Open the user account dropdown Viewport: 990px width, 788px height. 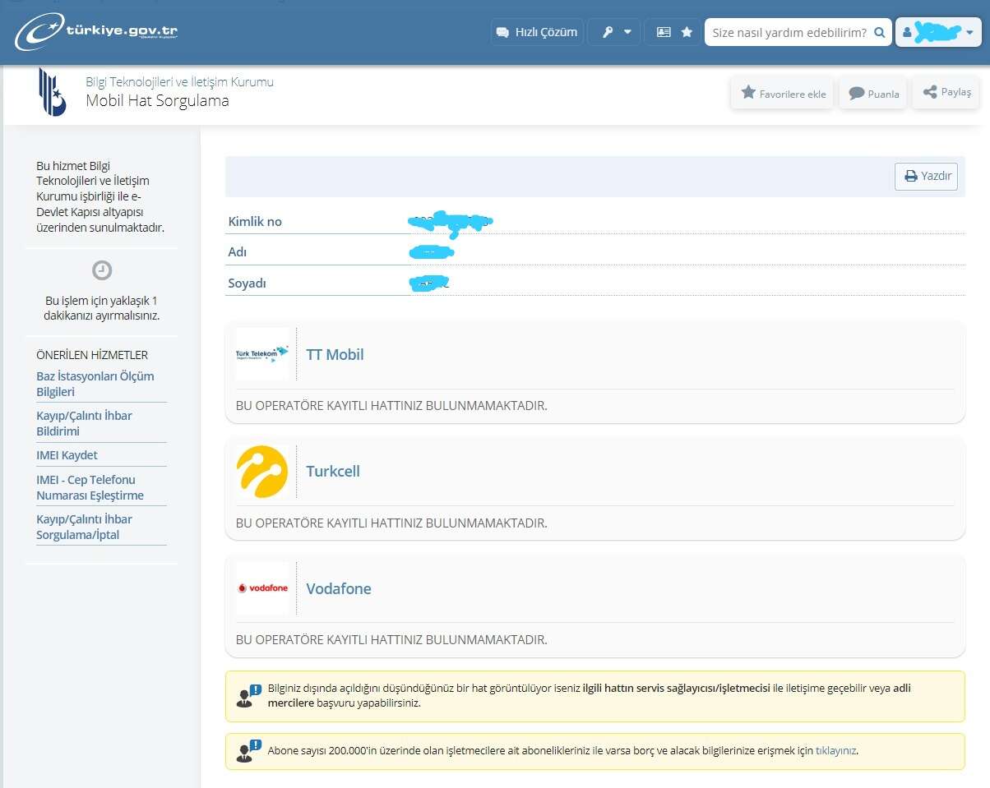point(938,32)
